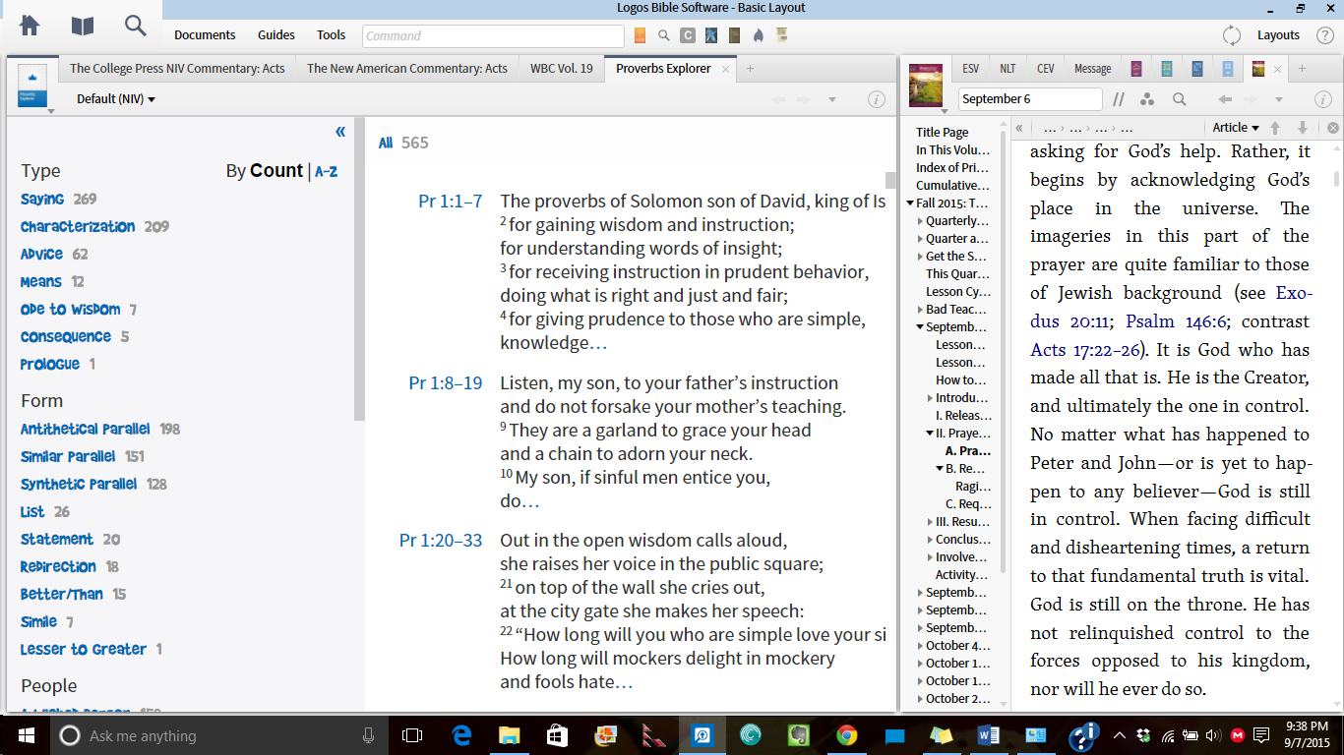
Task: Open the Tools menu
Action: coord(332,35)
